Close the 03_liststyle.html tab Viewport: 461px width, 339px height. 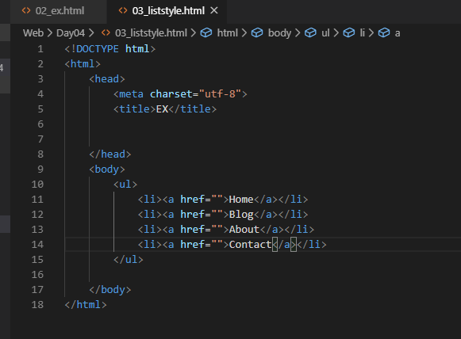tap(214, 10)
